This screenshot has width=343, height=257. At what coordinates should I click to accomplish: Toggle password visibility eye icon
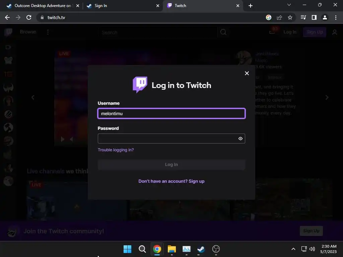coord(241,139)
